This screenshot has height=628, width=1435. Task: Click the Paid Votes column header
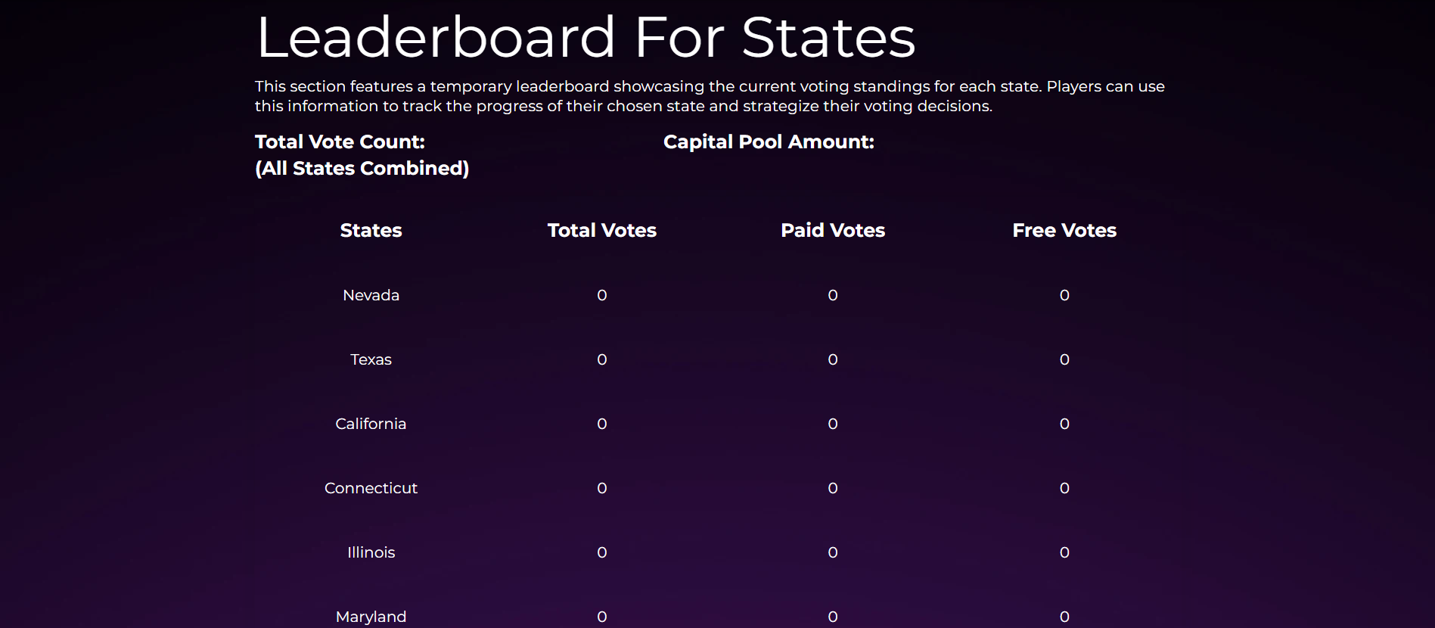[833, 230]
